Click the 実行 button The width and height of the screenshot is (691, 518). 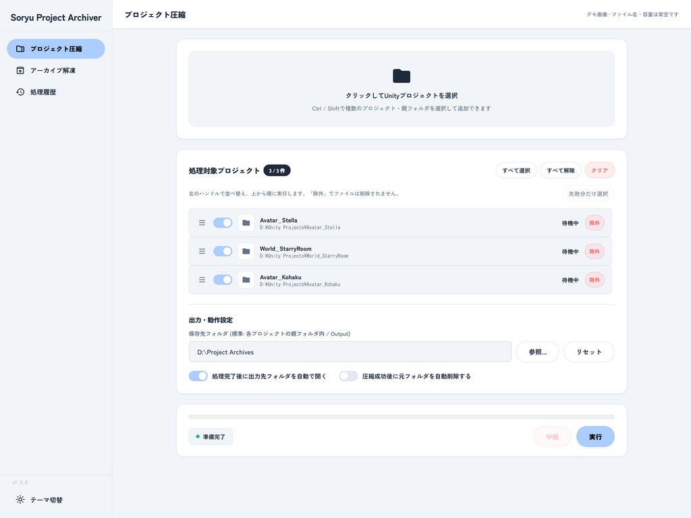pos(595,437)
